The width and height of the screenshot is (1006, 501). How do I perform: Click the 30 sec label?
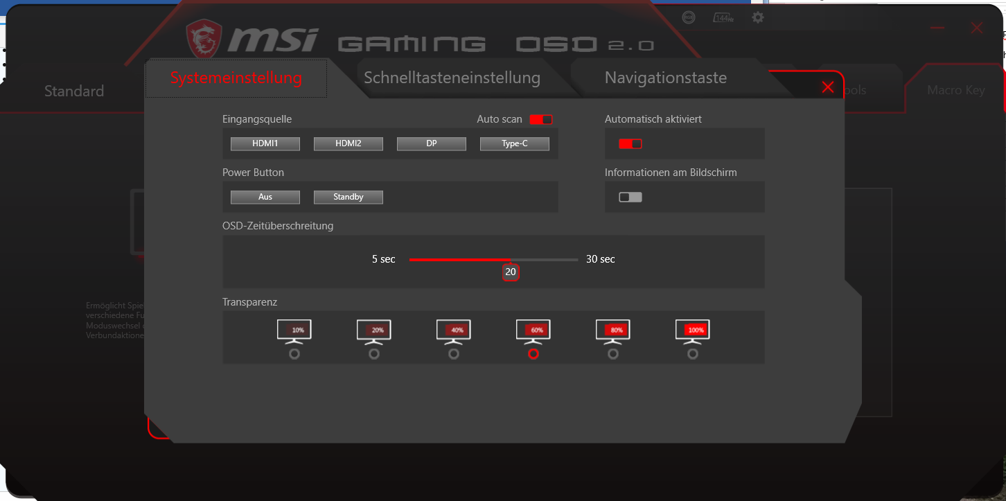point(601,259)
